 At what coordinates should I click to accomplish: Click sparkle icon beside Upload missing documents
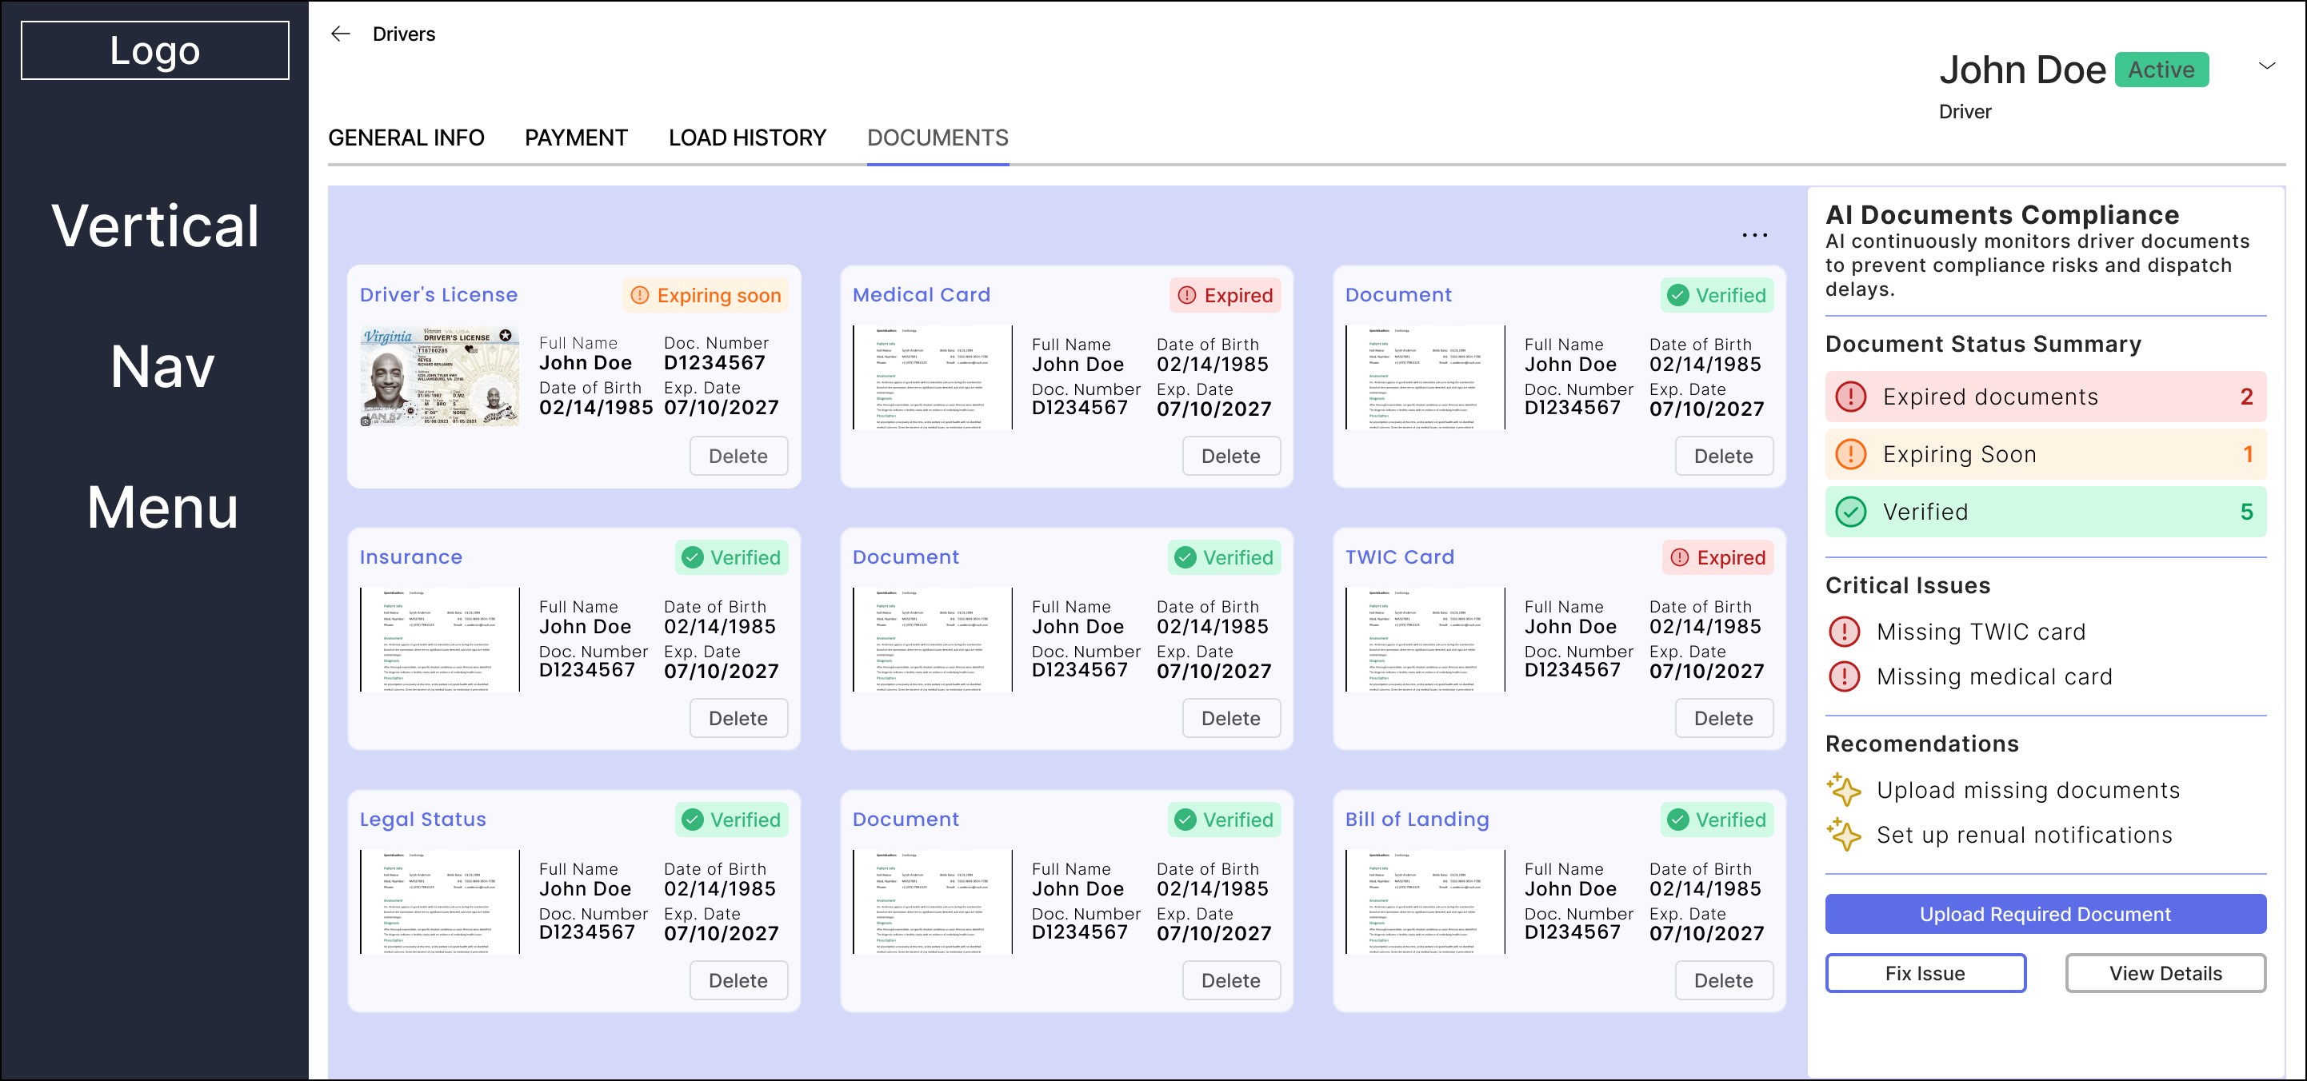(x=1844, y=789)
